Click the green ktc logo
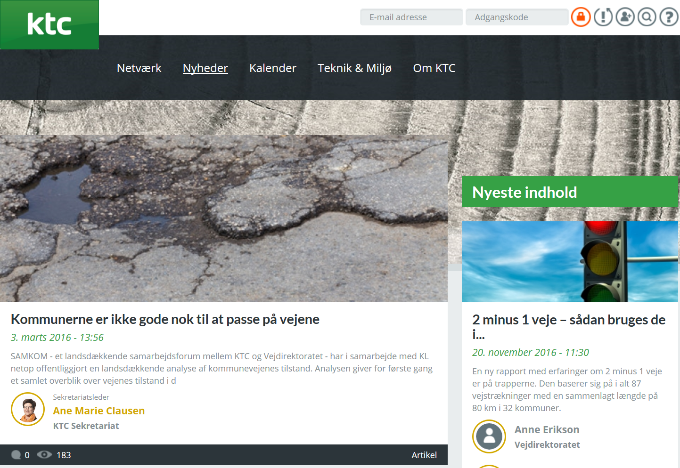The height and width of the screenshot is (468, 680). click(x=49, y=24)
